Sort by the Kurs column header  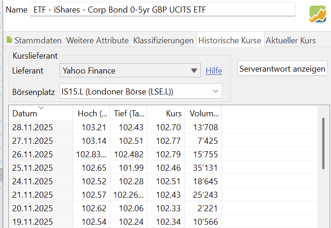coord(165,114)
